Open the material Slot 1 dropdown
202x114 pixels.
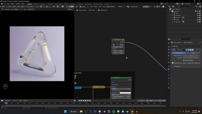pos(122,7)
